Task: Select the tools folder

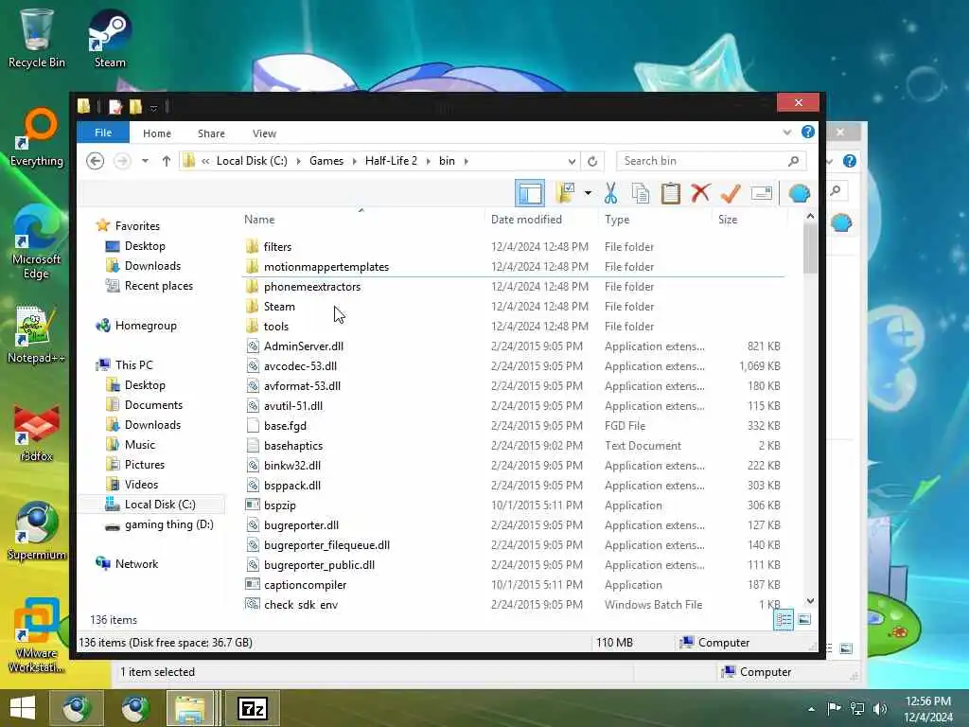Action: click(275, 327)
